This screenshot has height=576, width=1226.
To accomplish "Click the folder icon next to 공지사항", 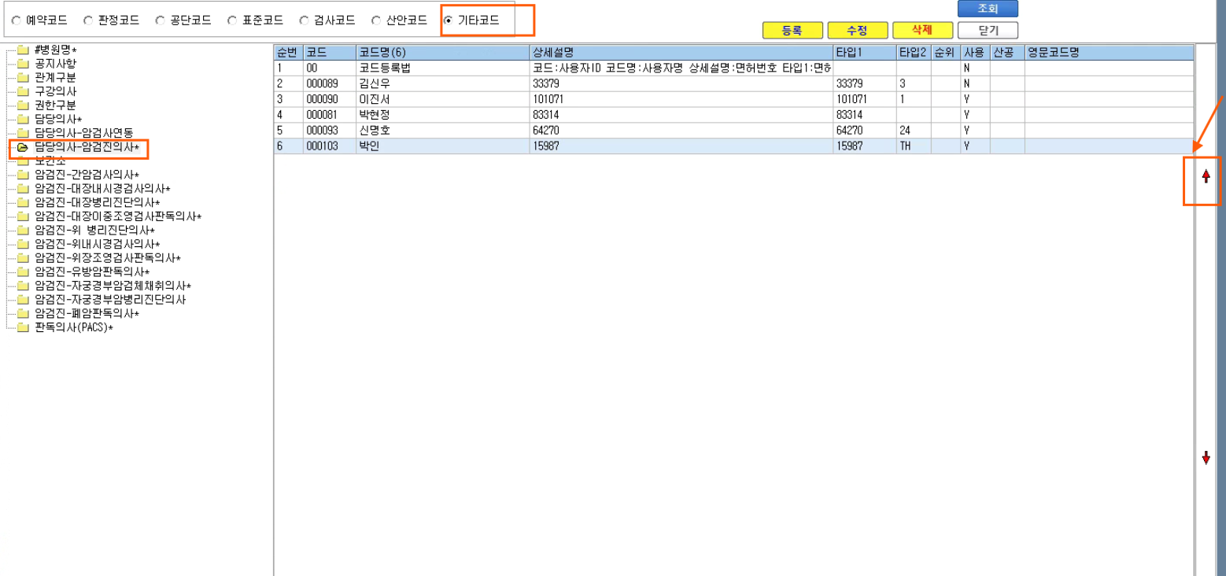I will (x=22, y=64).
